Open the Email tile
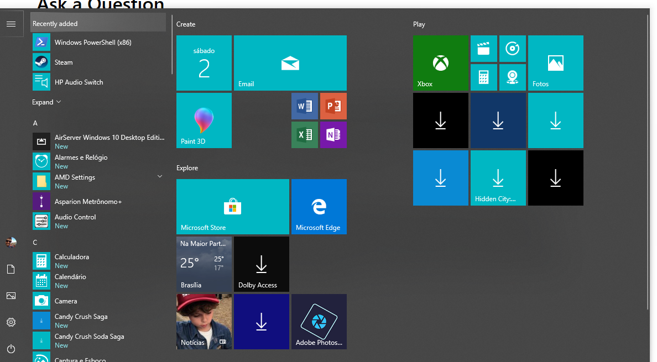This screenshot has width=657, height=362. [290, 63]
